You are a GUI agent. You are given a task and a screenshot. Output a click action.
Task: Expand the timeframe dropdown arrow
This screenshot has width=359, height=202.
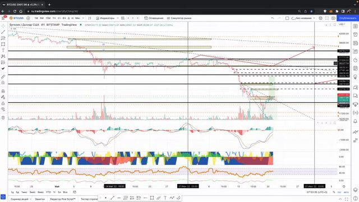tap(83, 18)
